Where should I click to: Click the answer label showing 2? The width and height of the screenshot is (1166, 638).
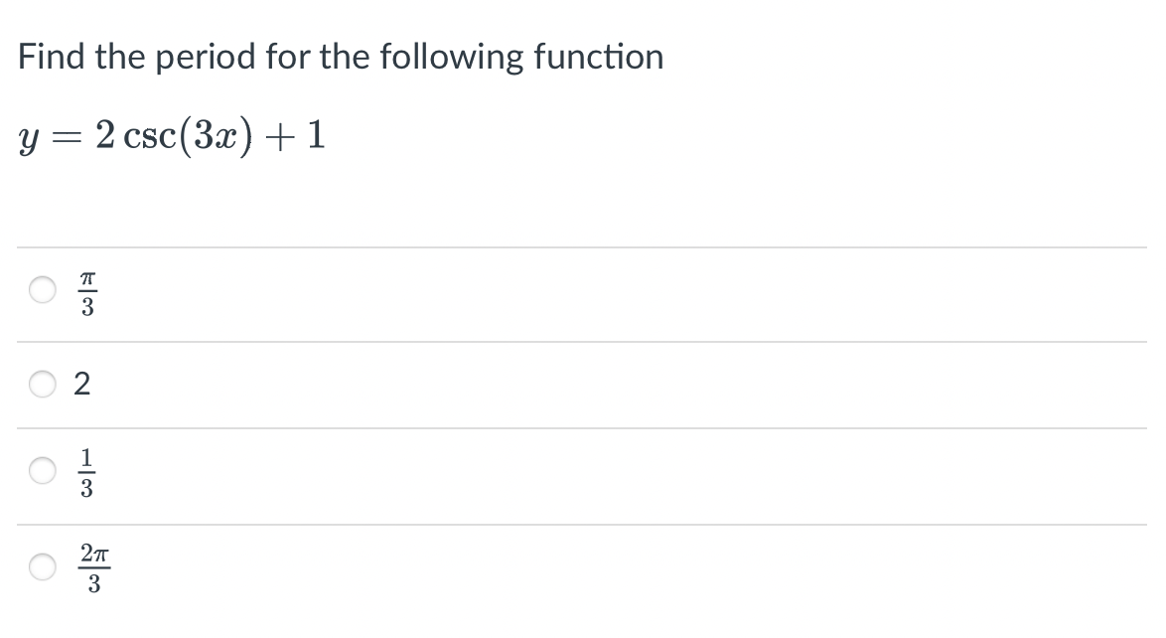[81, 385]
